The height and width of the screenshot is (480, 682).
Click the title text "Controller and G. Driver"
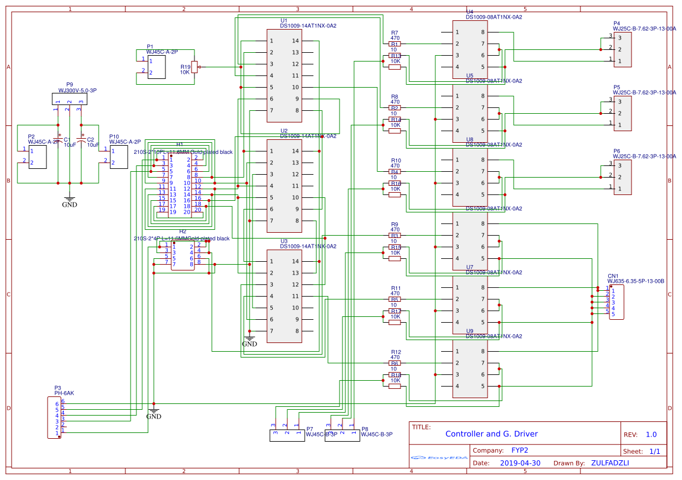[492, 434]
